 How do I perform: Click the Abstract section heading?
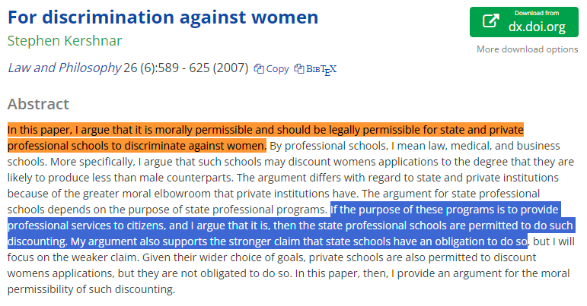38,104
